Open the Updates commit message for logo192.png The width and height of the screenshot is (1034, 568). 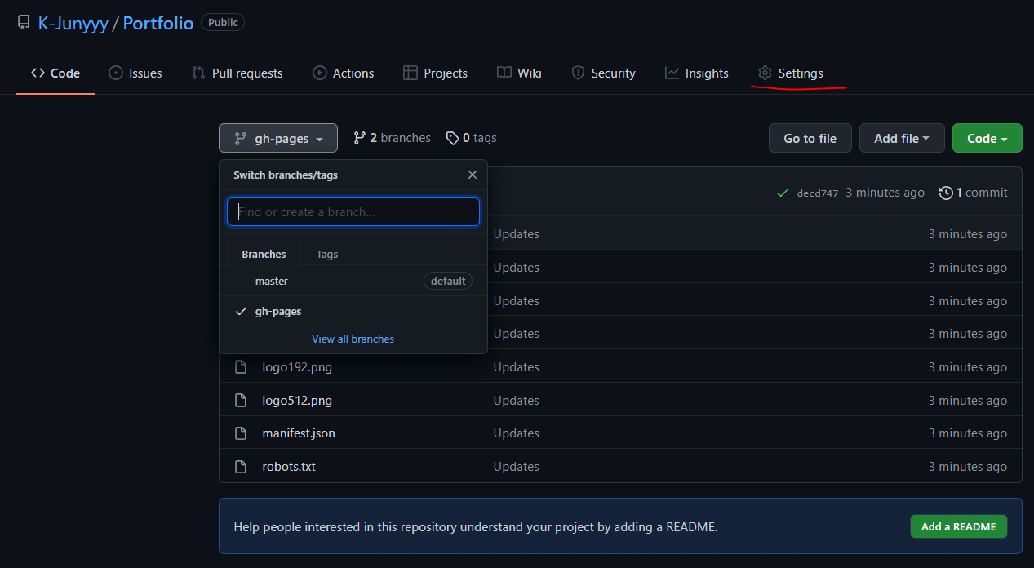click(x=517, y=367)
